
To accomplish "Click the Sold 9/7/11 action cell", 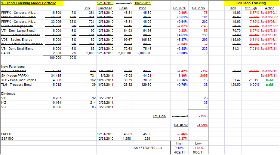I will (269, 76).
